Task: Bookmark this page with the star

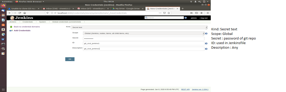Action: pyautogui.click(x=169, y=13)
